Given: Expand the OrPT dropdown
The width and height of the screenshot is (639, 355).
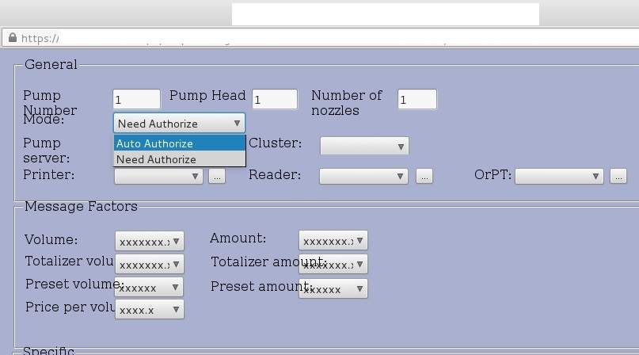Looking at the screenshot, I should coord(558,176).
